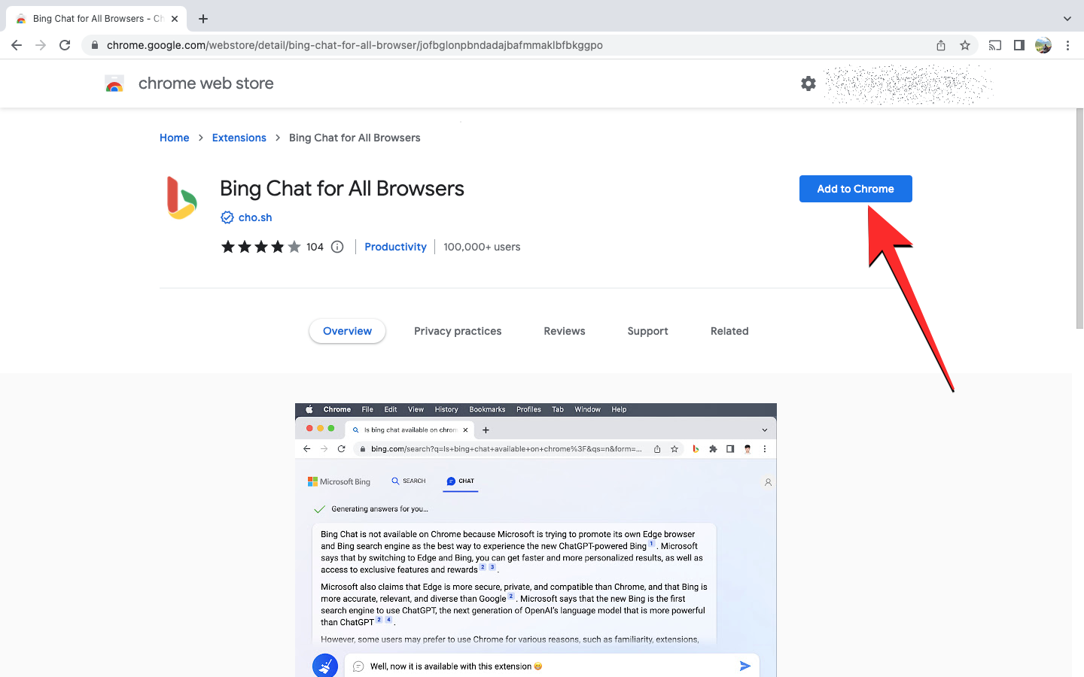Toggle the browser side panel
Viewport: 1084px width, 677px height.
(1019, 45)
